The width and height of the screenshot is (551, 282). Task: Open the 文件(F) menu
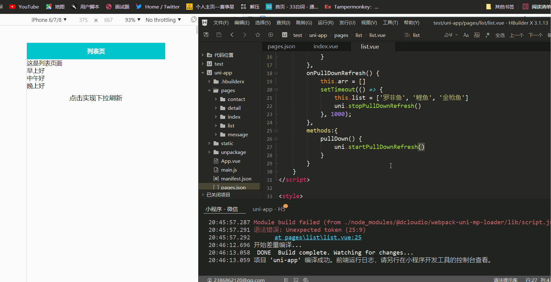[221, 23]
